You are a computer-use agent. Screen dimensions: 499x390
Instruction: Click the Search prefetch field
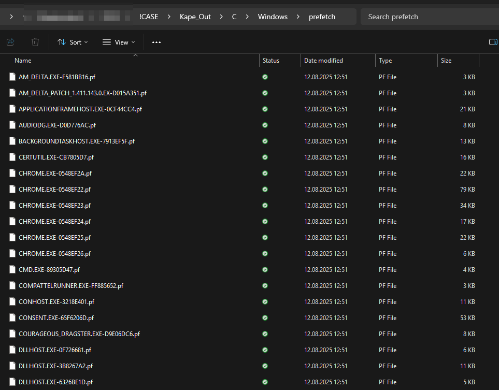427,17
